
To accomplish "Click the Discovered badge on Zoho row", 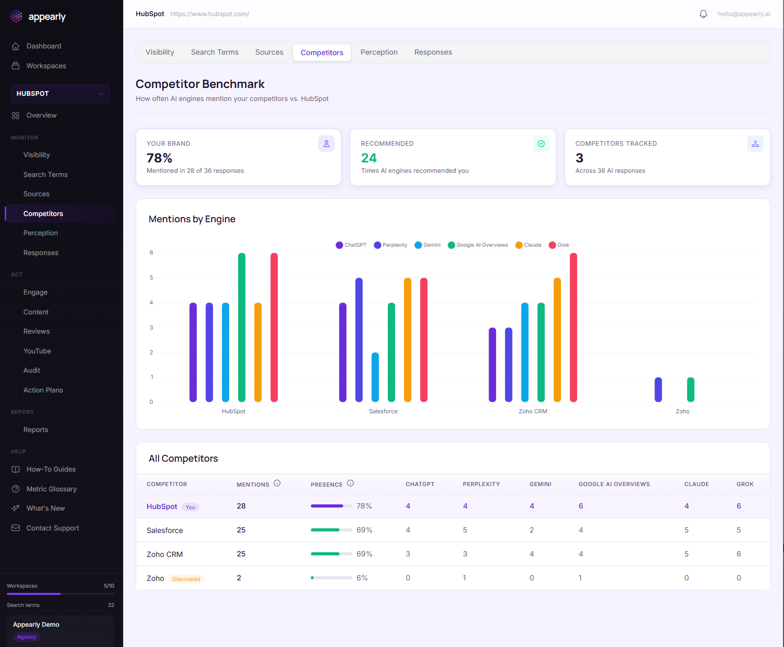I will (186, 579).
